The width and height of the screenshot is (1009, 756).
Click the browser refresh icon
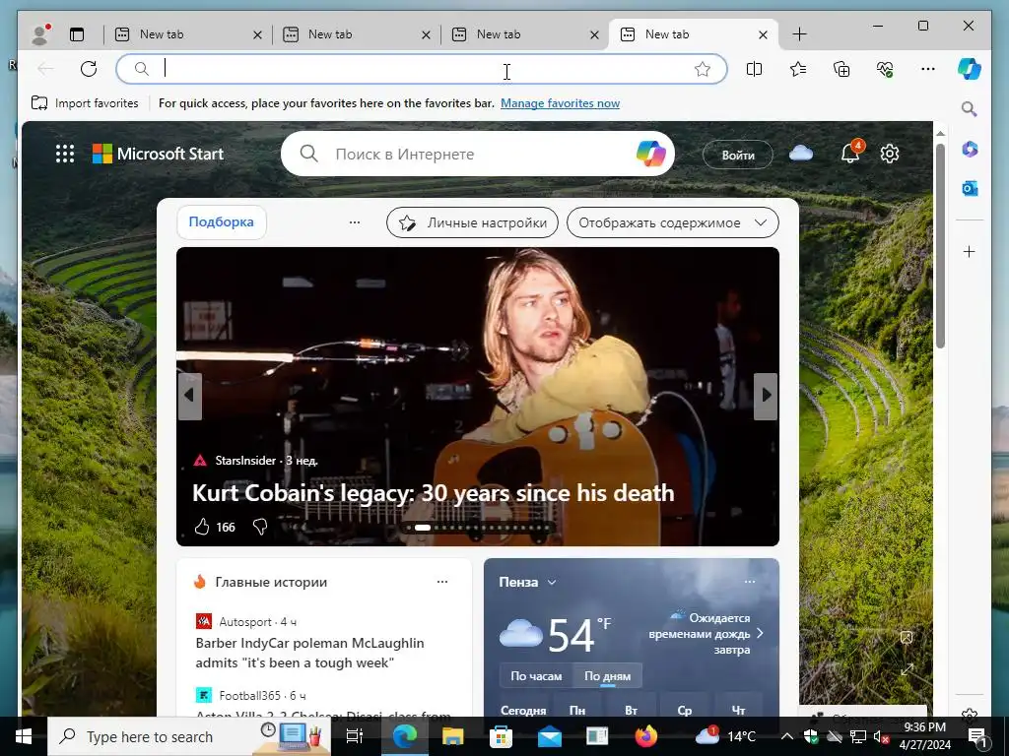tap(89, 69)
